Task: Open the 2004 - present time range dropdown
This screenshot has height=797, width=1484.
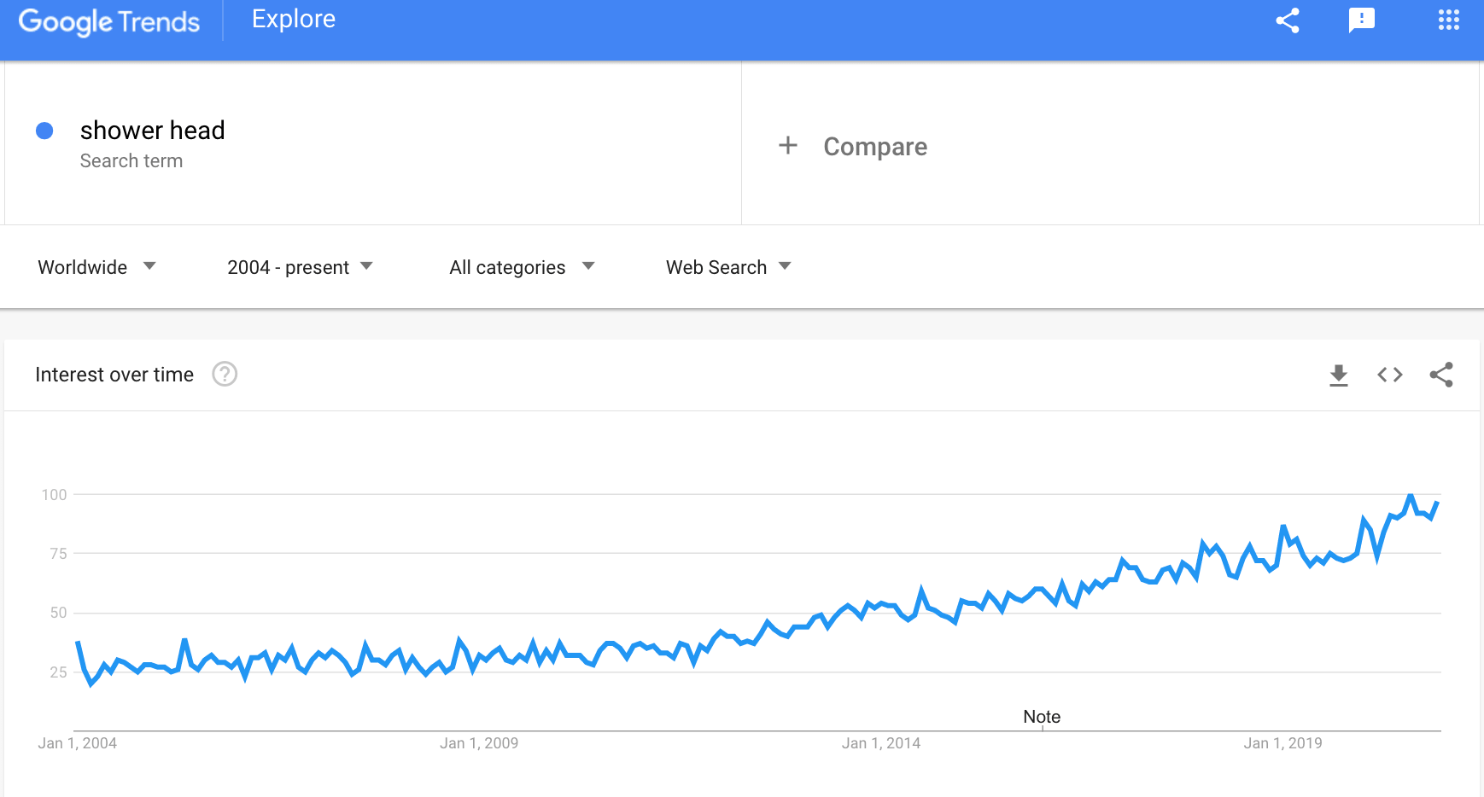Action: 300,267
